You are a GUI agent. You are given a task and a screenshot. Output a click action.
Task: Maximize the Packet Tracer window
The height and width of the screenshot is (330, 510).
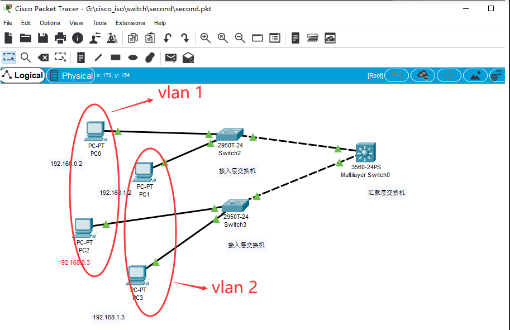491,8
